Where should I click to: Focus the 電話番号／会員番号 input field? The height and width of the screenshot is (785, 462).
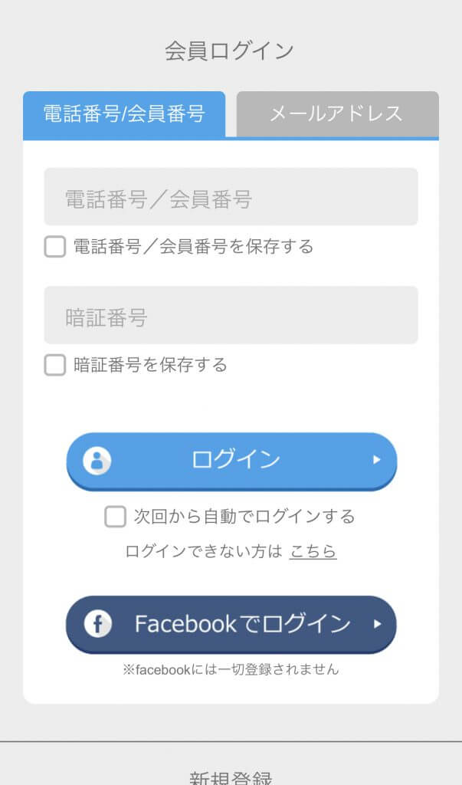(x=231, y=197)
